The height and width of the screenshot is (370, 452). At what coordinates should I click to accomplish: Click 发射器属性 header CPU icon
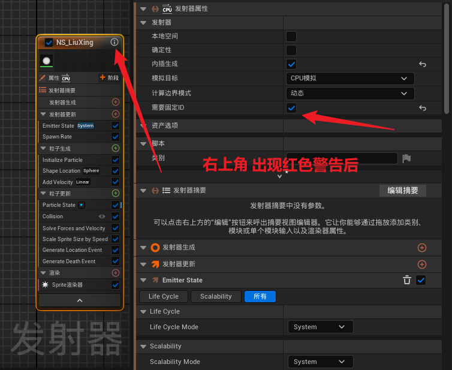point(167,8)
